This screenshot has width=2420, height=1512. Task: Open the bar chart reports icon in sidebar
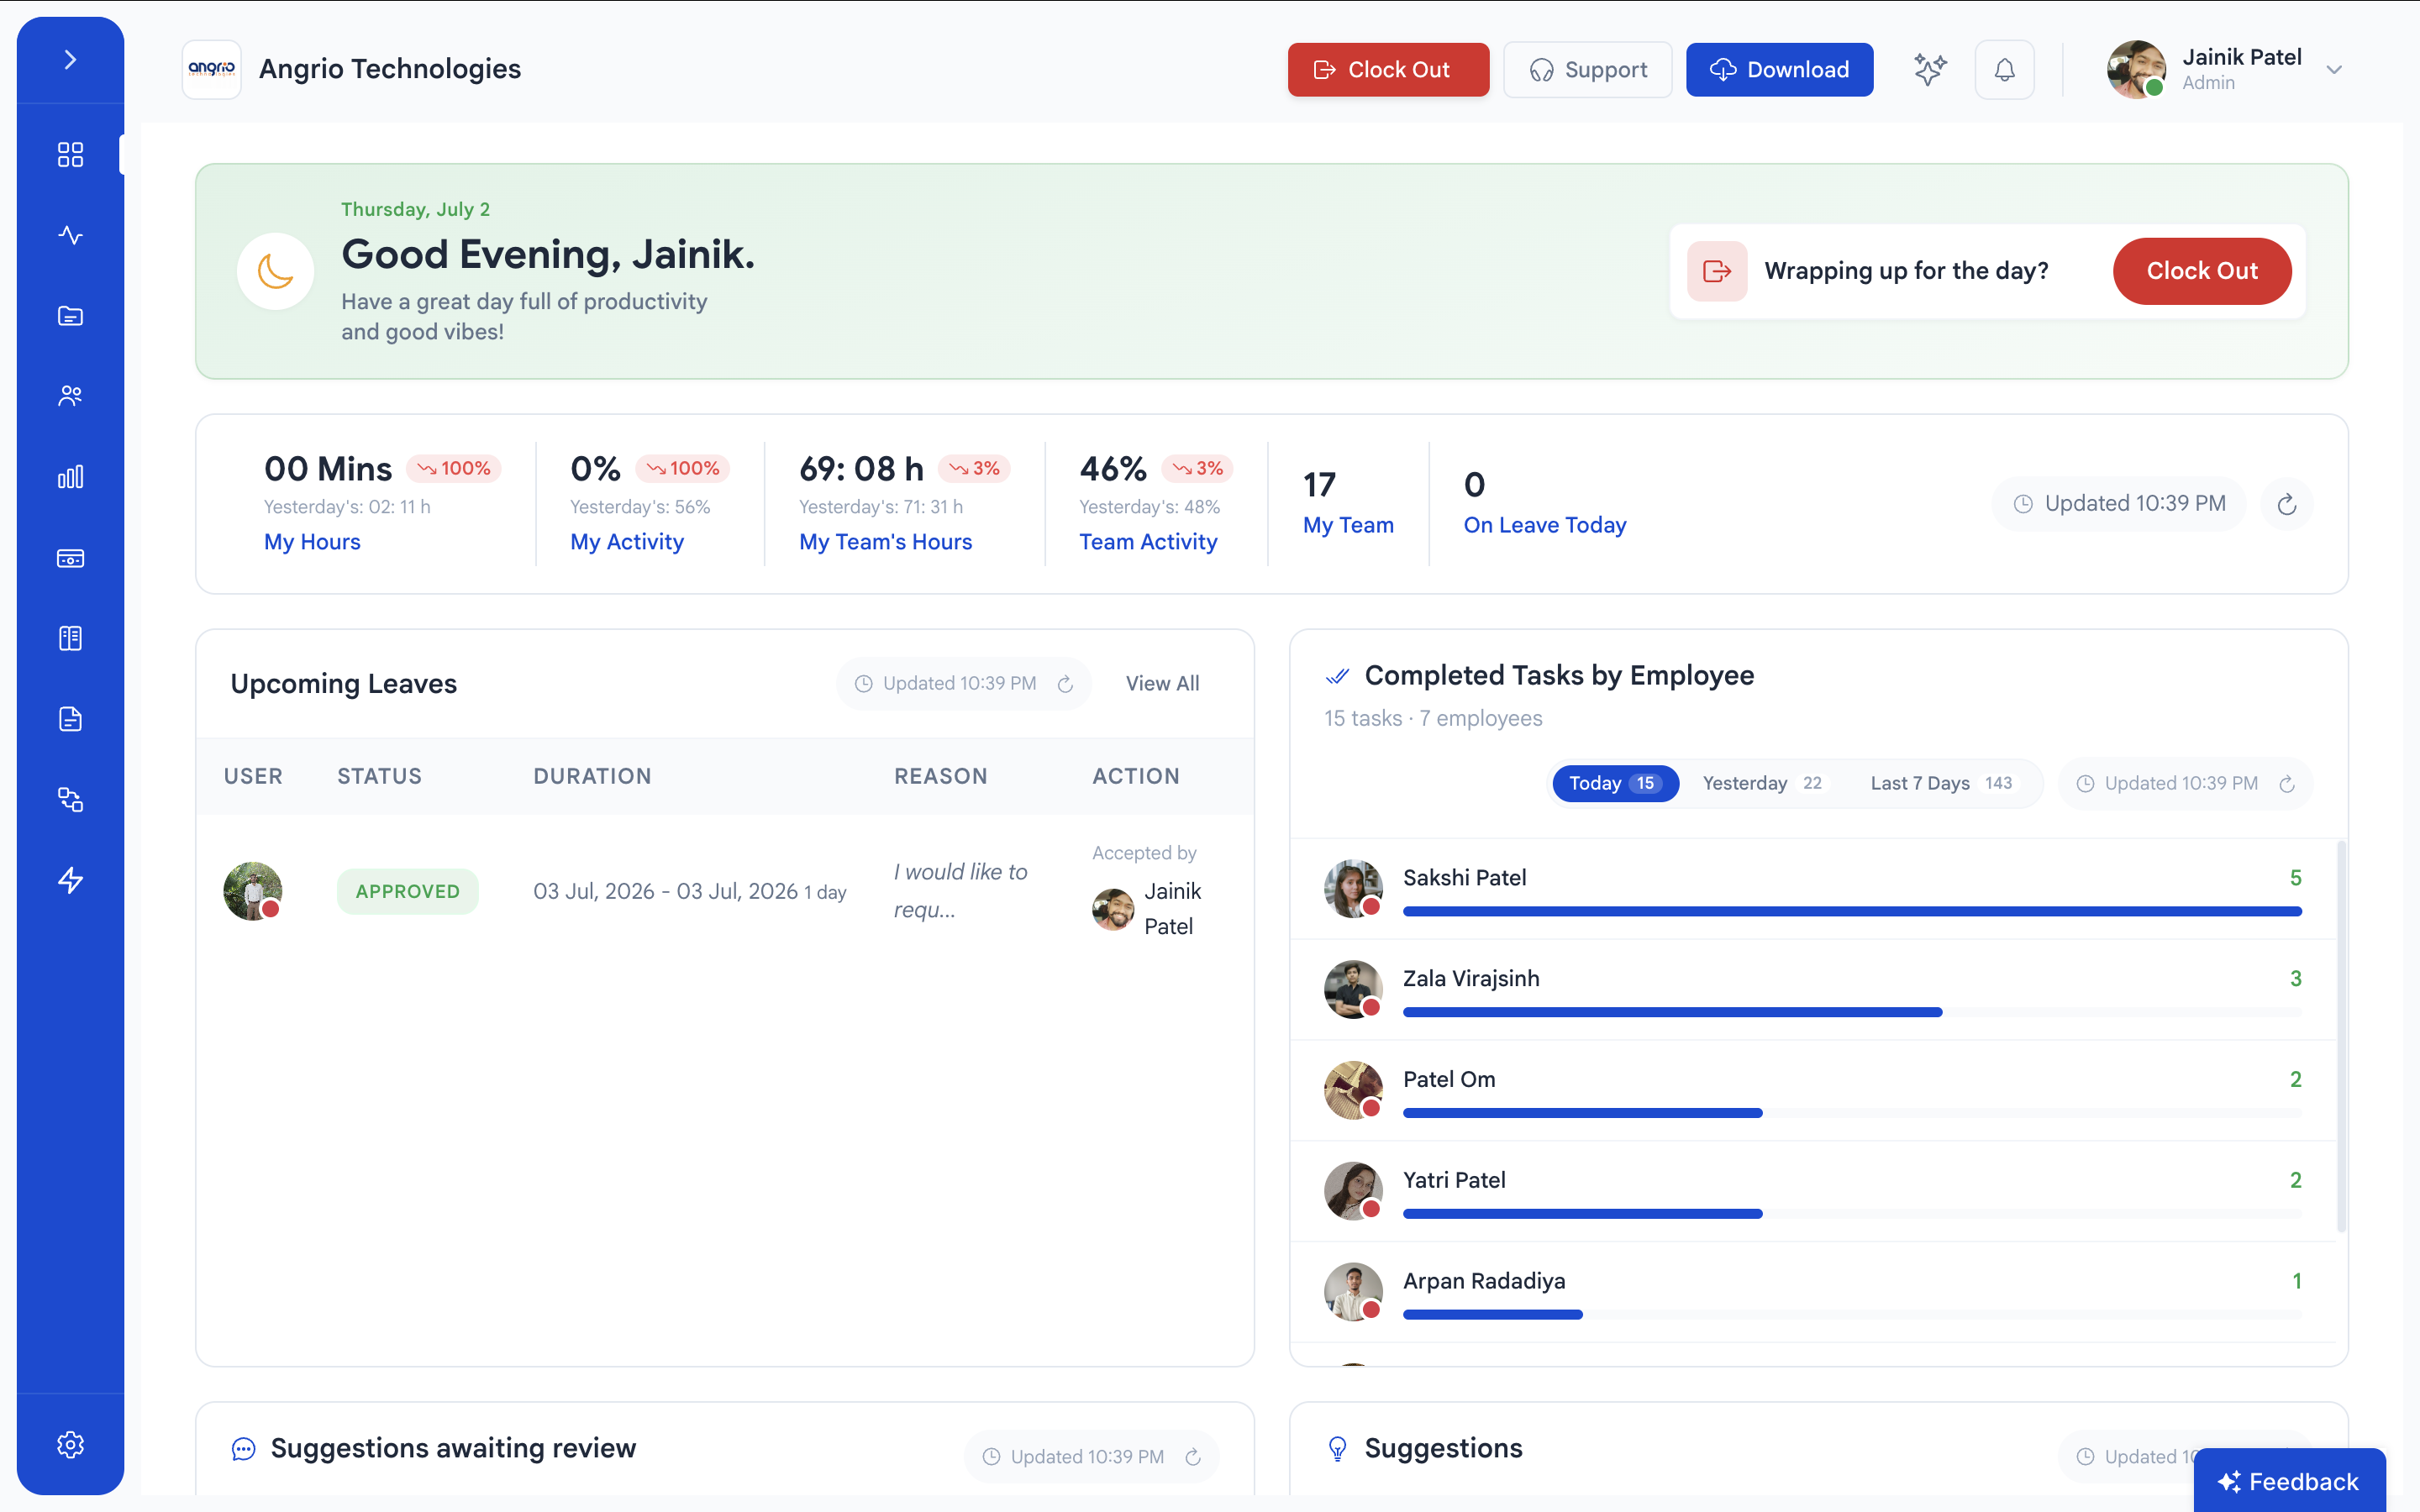70,477
